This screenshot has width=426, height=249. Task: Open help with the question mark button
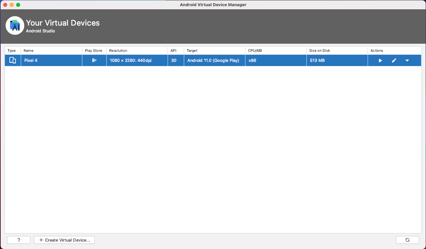click(19, 240)
